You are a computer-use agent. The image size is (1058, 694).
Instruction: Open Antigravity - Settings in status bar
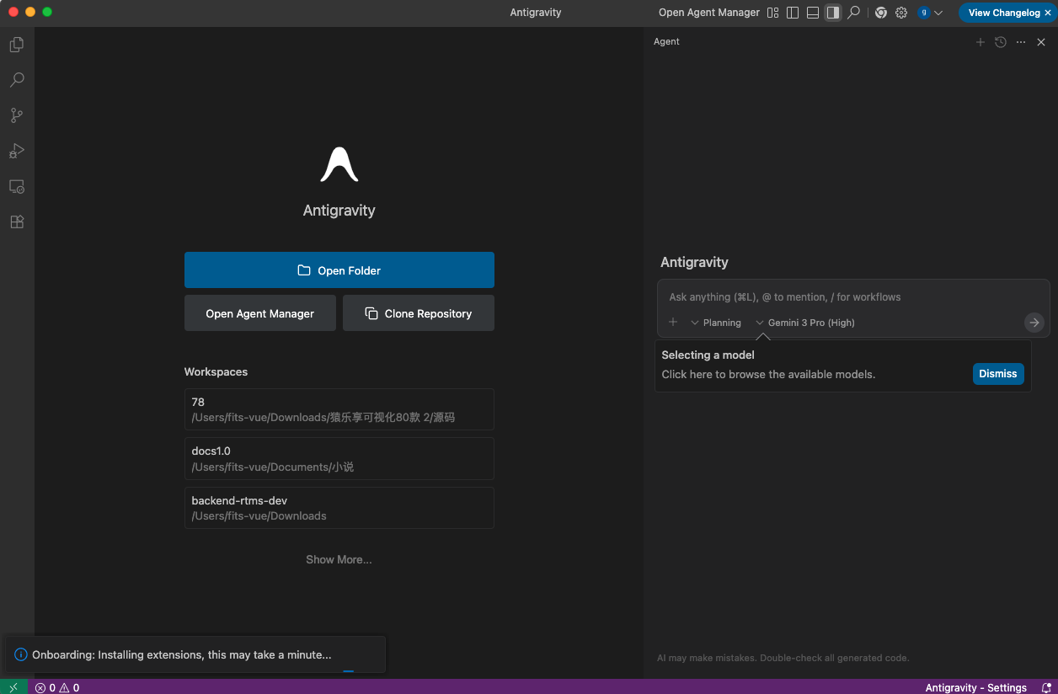point(975,687)
